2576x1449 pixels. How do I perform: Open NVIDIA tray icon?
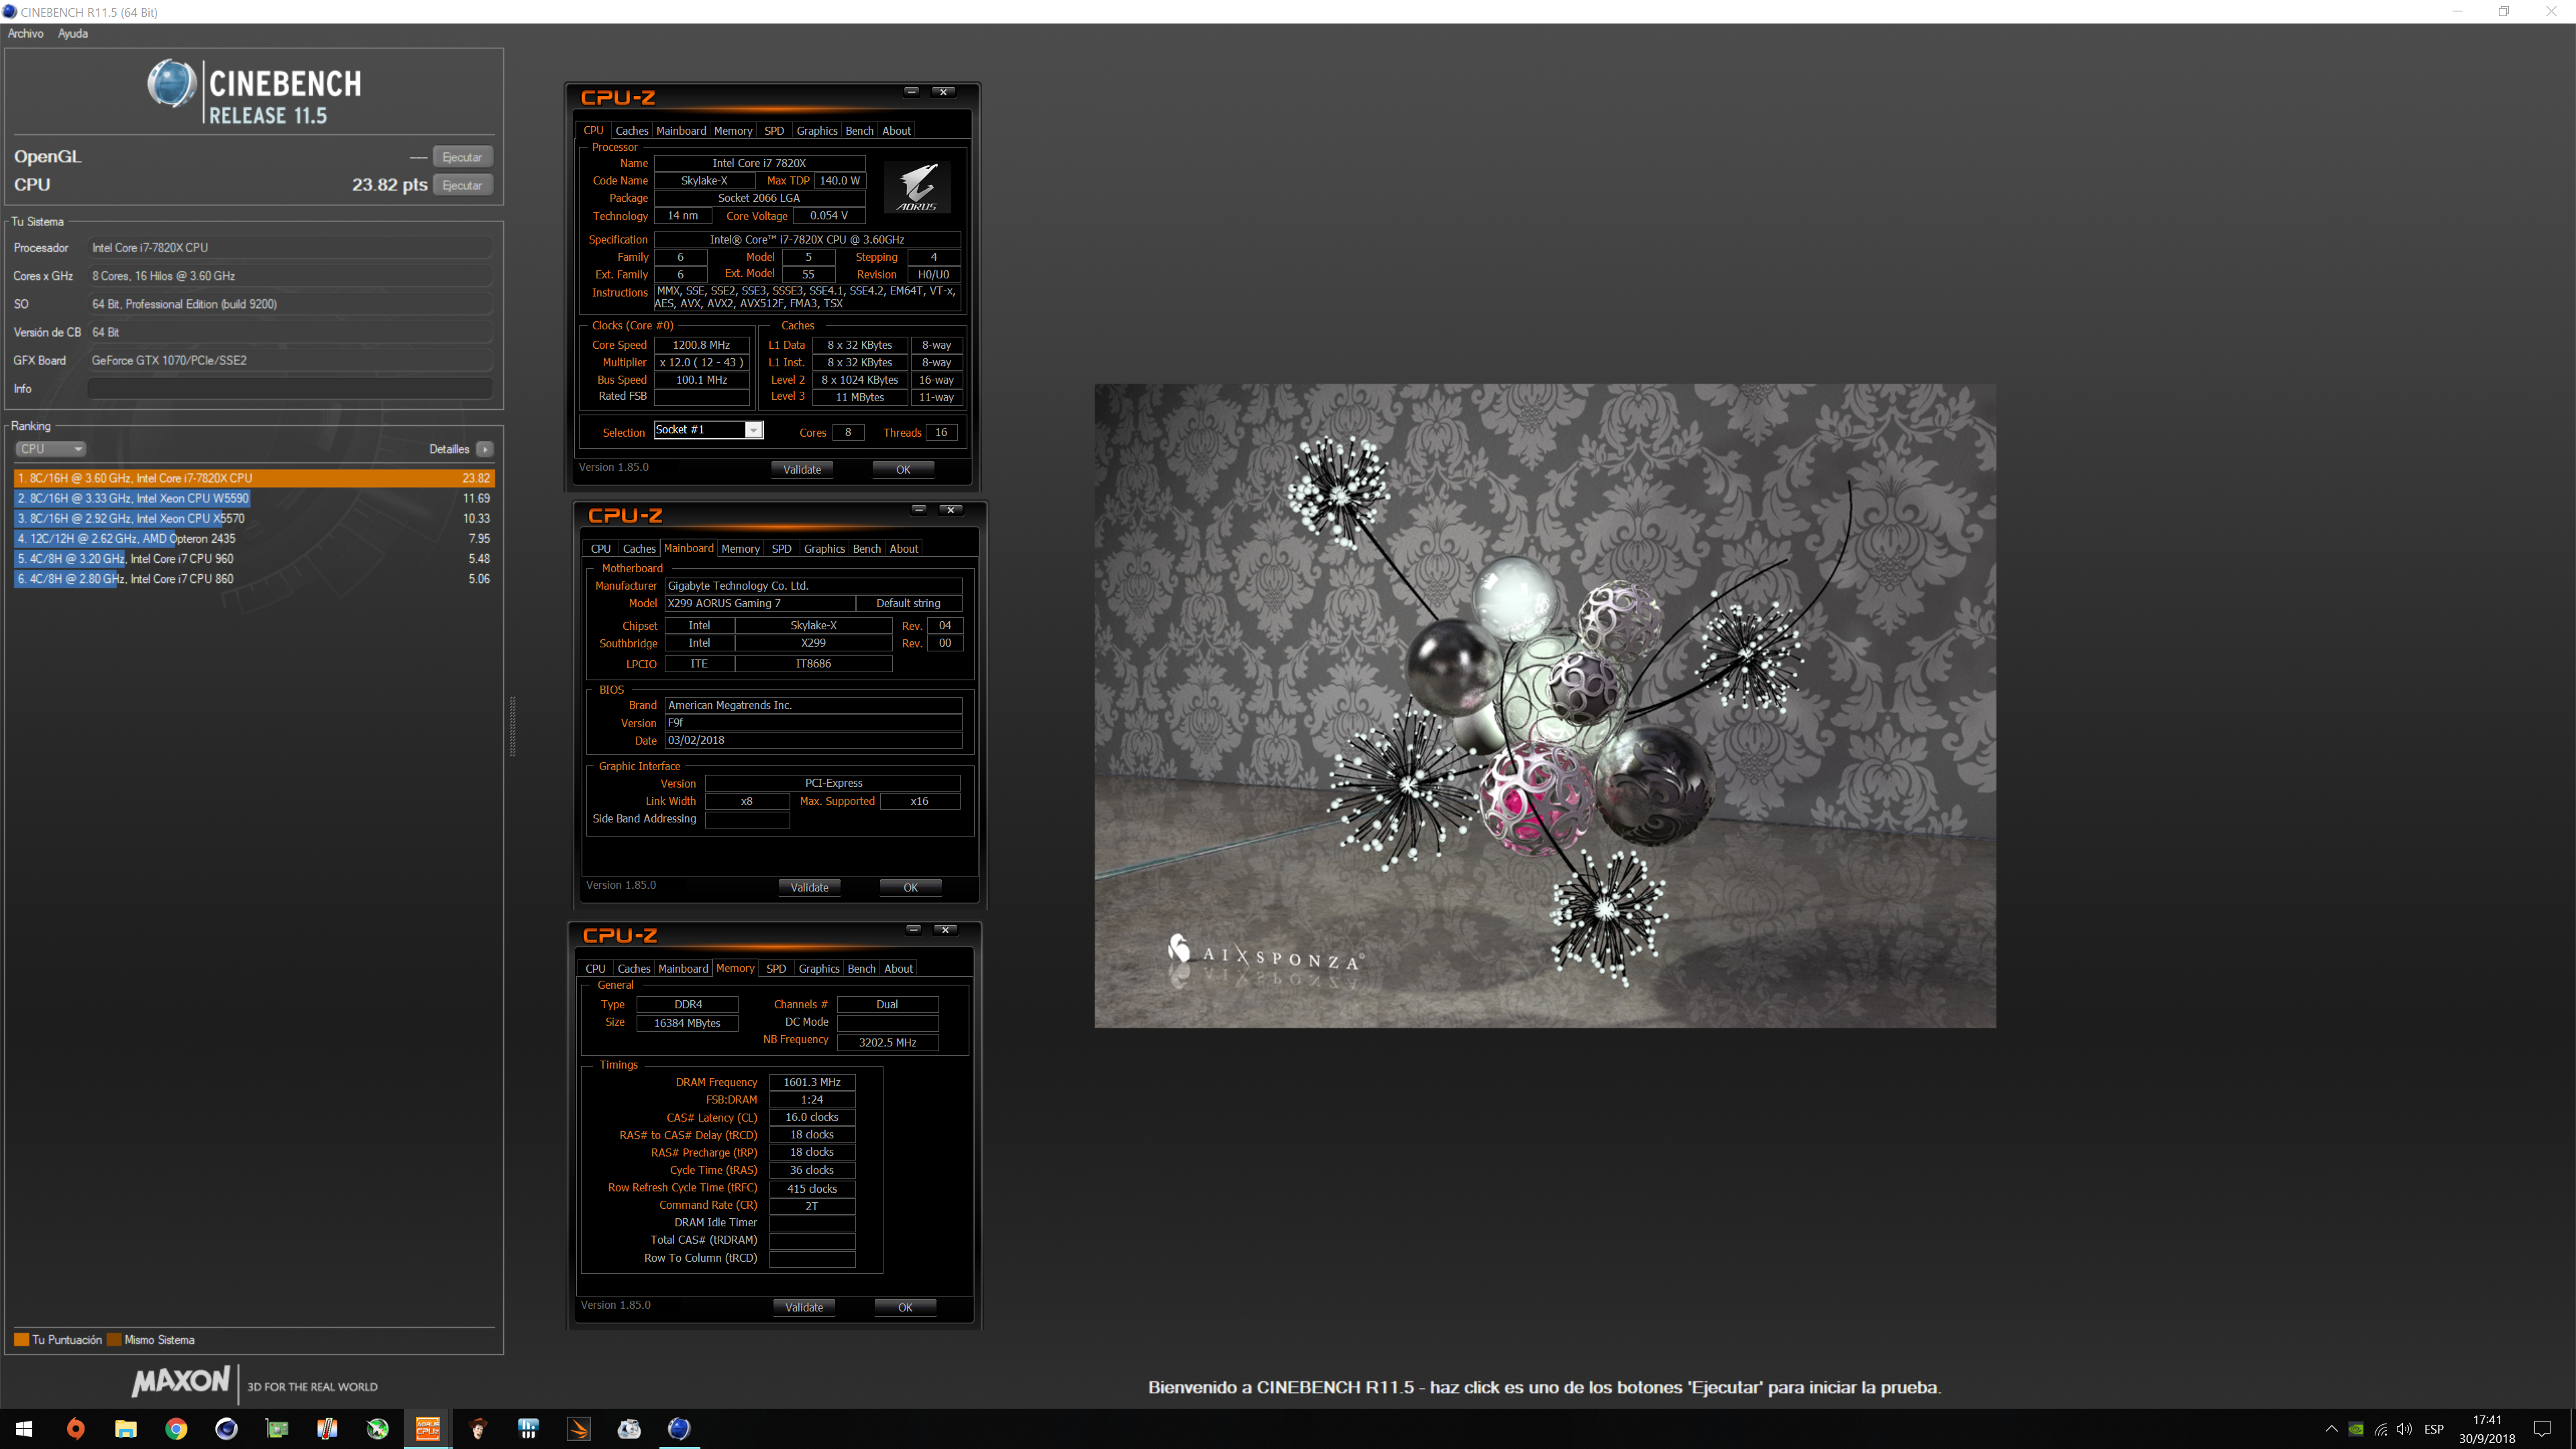[x=2356, y=1429]
